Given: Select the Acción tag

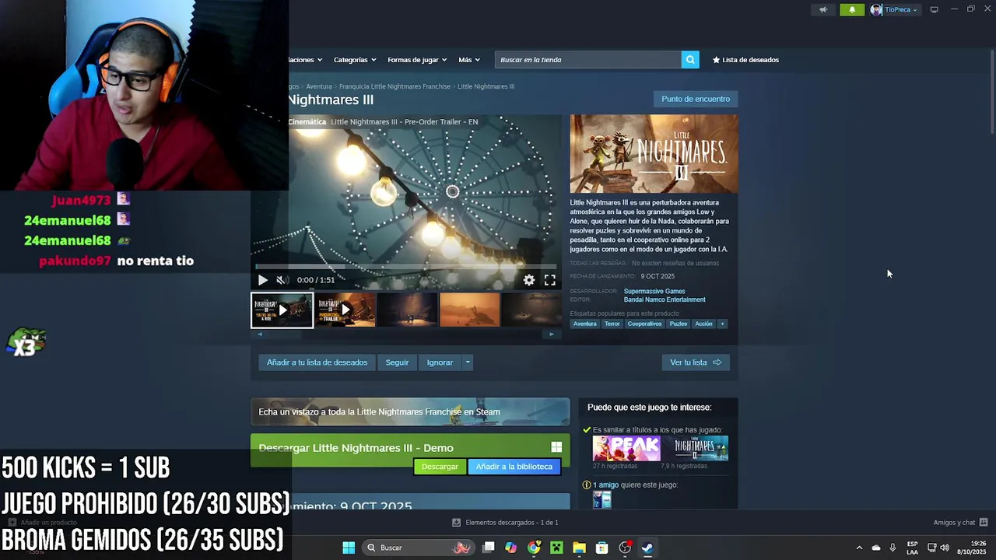Looking at the screenshot, I should tap(703, 324).
